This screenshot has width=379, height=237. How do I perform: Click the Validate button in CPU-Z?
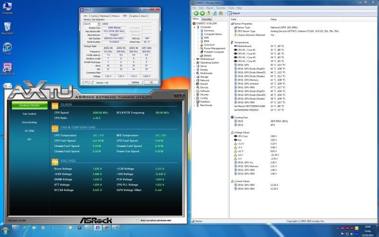click(135, 82)
